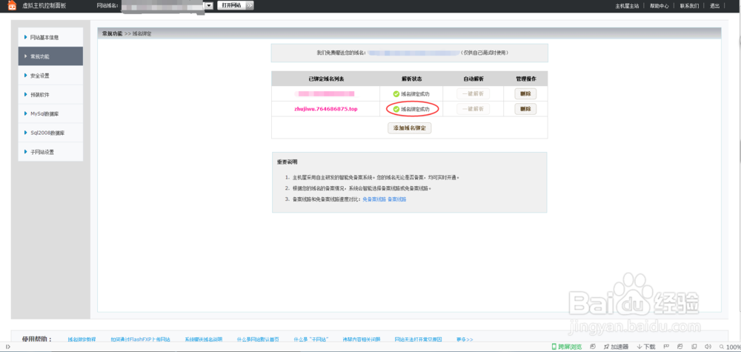Click the zhujiwu.764686875.top domain text
This screenshot has height=352, width=741.
325,109
